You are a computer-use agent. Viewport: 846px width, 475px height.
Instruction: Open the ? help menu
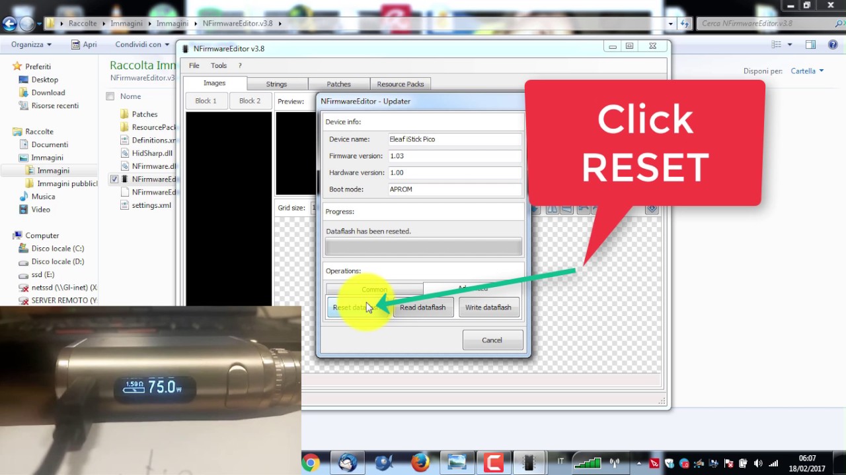pyautogui.click(x=240, y=65)
